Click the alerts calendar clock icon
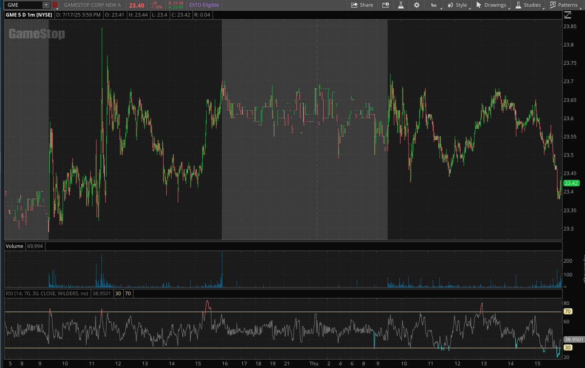The width and height of the screenshot is (585, 368). click(385, 5)
